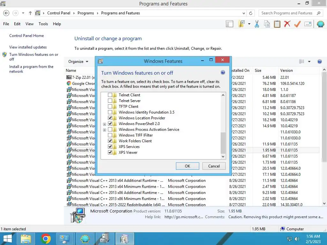Open the Edit menu
This screenshot has height=245, width=327.
point(17,24)
